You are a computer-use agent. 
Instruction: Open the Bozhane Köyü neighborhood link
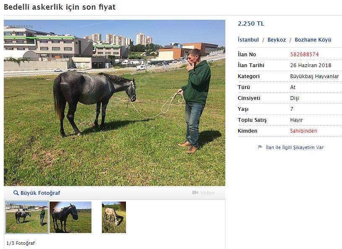click(313, 40)
